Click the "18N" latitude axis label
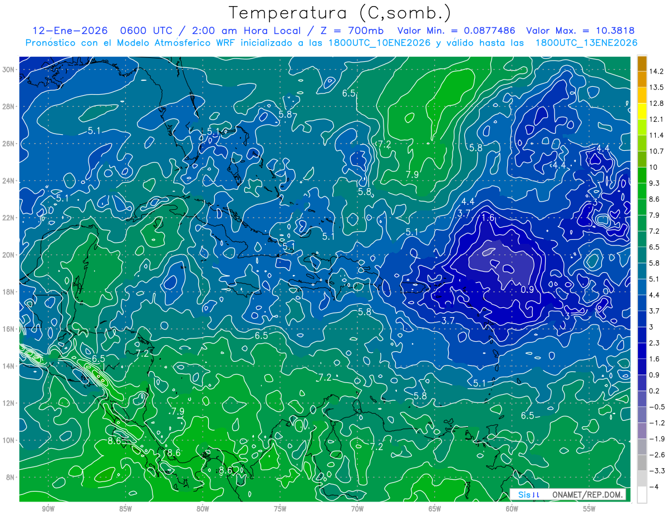668x516 pixels. [8, 292]
